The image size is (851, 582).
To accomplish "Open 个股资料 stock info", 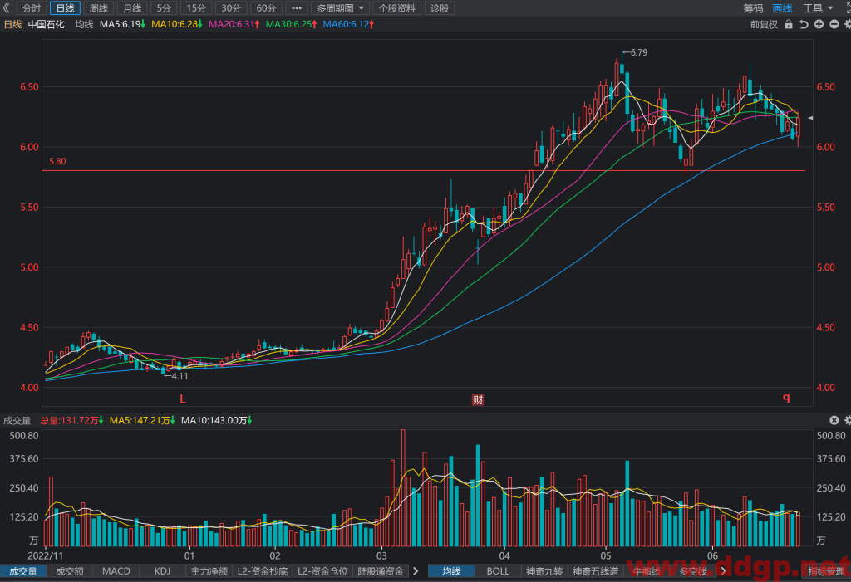I will click(396, 8).
